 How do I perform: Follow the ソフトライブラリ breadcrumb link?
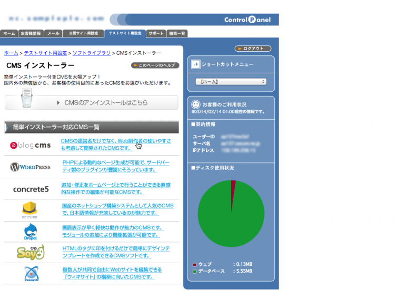(91, 53)
